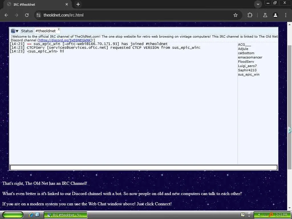Click the address bar URL theoldnet.com/irc.html

64,15
